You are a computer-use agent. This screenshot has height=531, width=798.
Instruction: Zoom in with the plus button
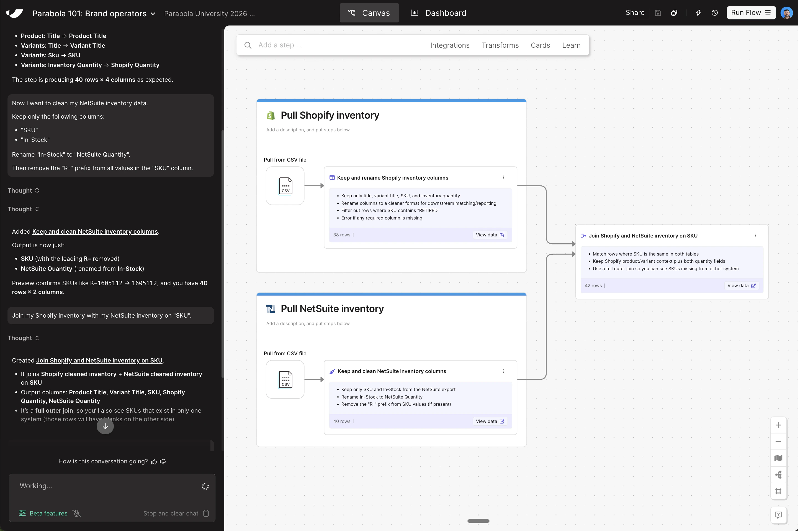778,425
